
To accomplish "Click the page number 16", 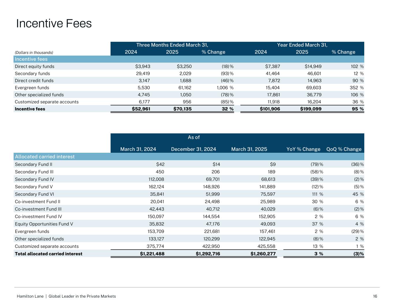I will [375, 296].
